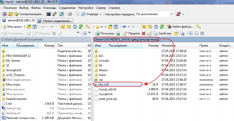The width and height of the screenshot is (234, 121).
Task: Go to remote root directory icon
Action: click(150, 27)
